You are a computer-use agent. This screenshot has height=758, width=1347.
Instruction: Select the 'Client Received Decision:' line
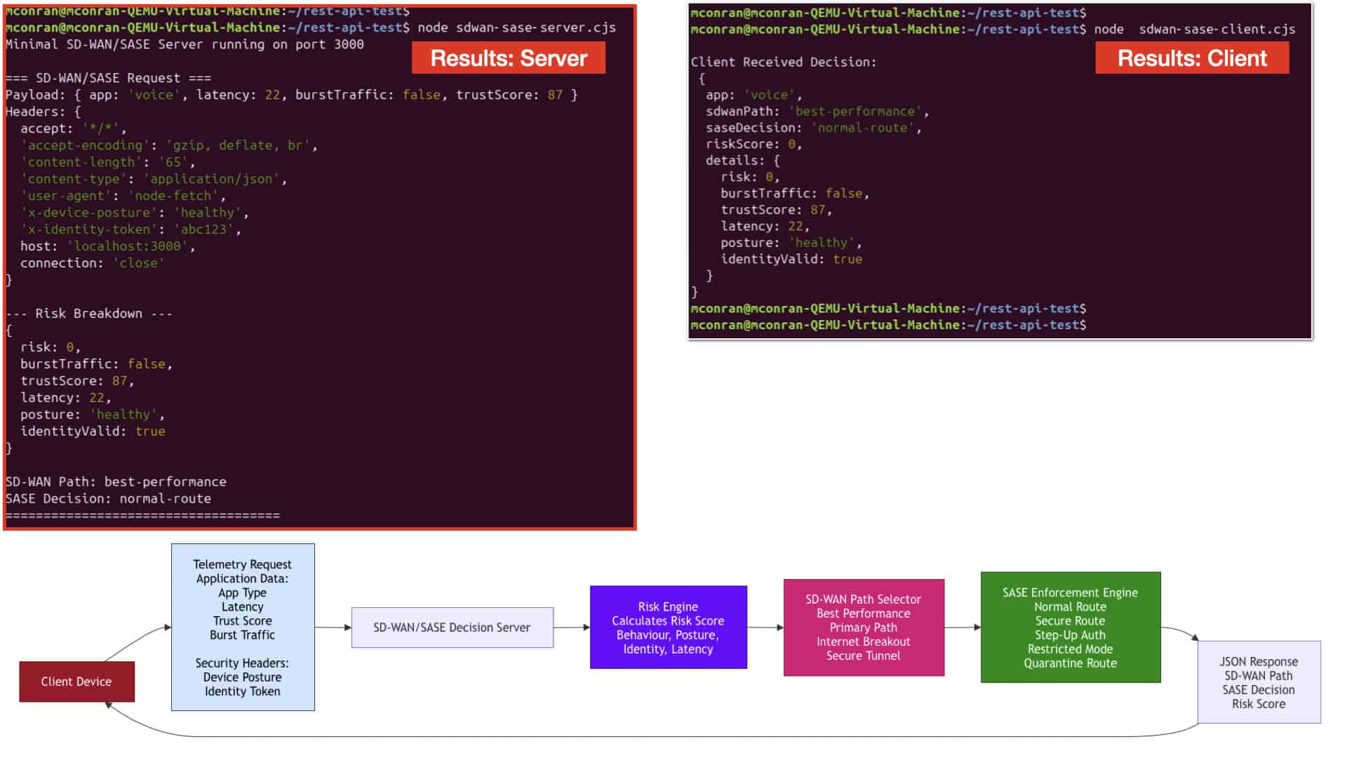[x=784, y=62]
